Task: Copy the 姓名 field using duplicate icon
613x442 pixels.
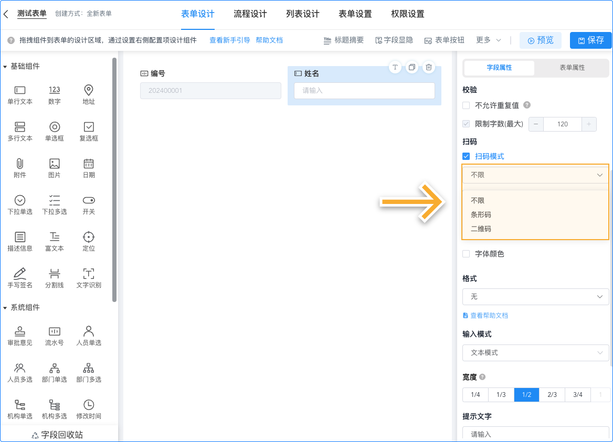Action: point(411,67)
